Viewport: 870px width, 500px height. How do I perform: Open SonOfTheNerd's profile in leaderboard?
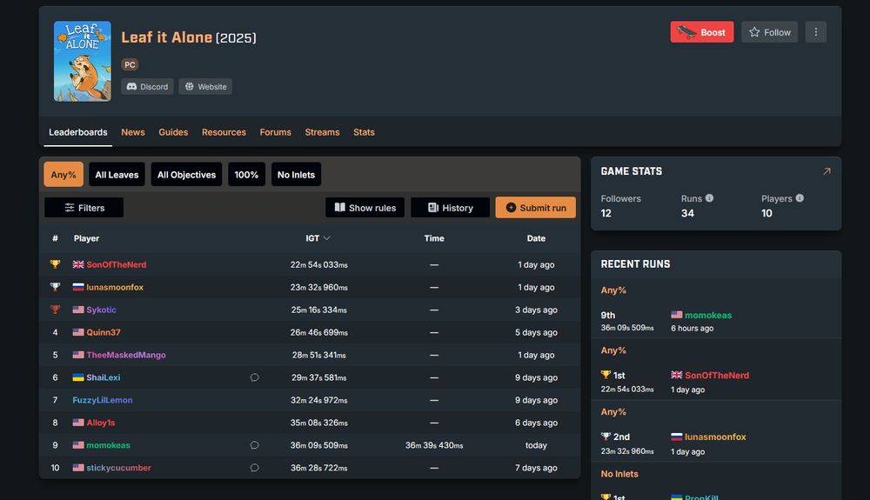point(117,264)
